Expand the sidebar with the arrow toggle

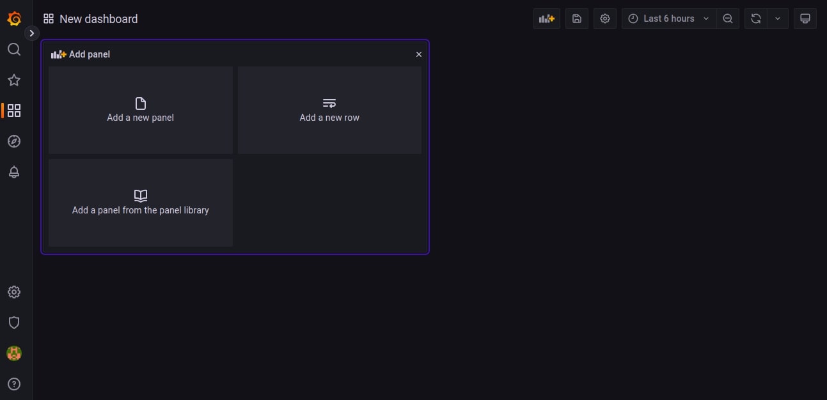32,33
